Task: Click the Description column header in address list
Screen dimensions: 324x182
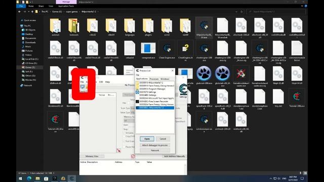Action: coord(92,162)
